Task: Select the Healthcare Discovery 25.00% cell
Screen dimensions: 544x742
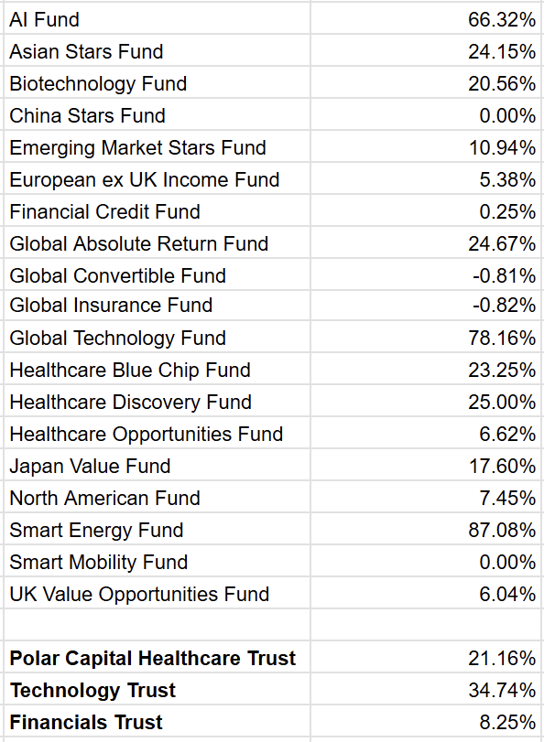Action: click(x=427, y=401)
